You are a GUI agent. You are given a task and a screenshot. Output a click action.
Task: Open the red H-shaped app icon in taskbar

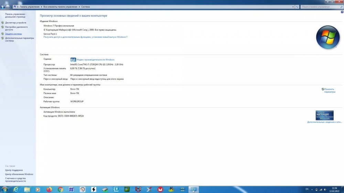click(x=138, y=189)
